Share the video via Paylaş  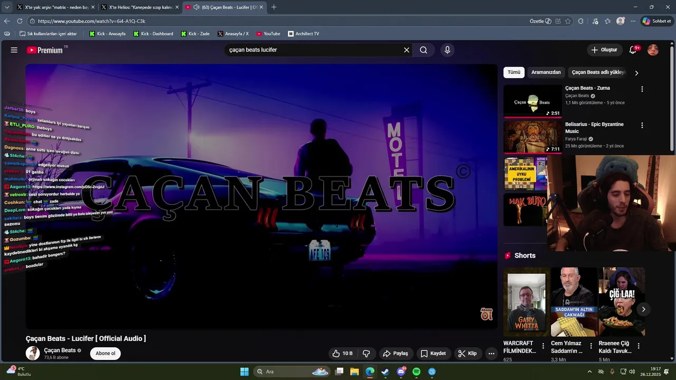coord(396,354)
